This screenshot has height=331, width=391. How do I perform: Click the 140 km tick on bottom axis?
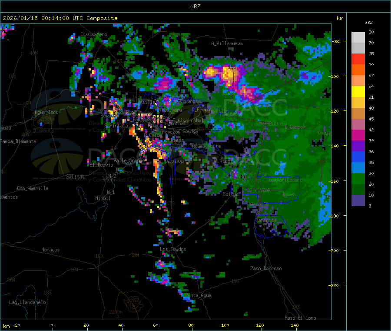pos(295,325)
